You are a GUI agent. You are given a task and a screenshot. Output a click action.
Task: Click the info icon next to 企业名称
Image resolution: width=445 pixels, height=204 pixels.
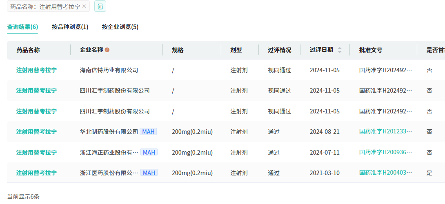point(107,50)
